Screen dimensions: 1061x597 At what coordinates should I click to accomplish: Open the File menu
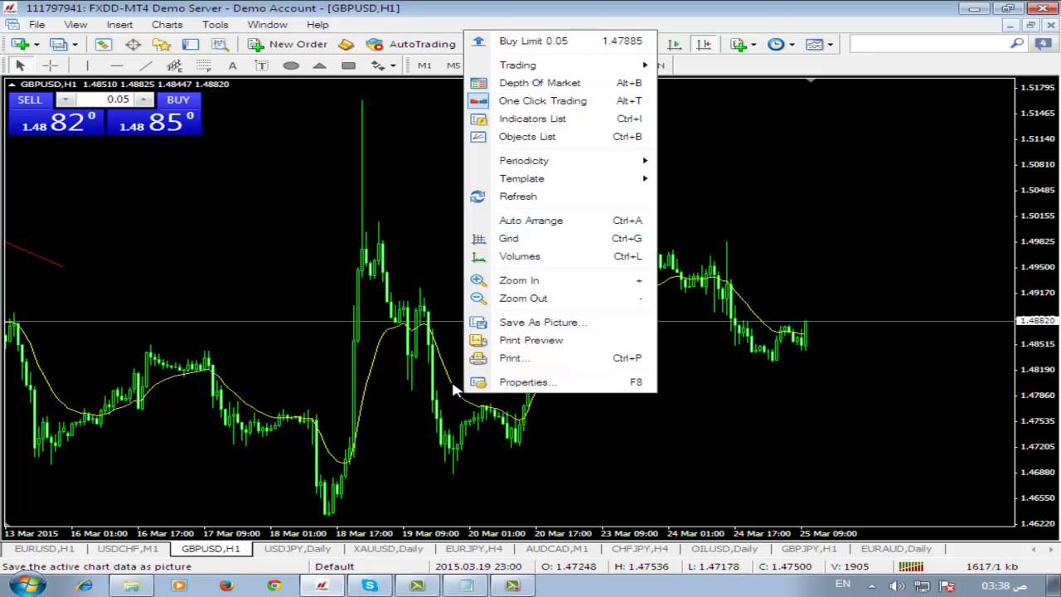37,25
